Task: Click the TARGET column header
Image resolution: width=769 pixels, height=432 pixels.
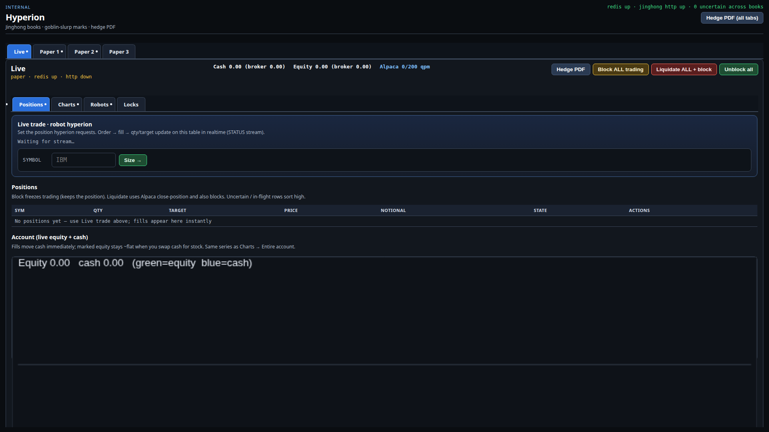Action: [x=177, y=210]
